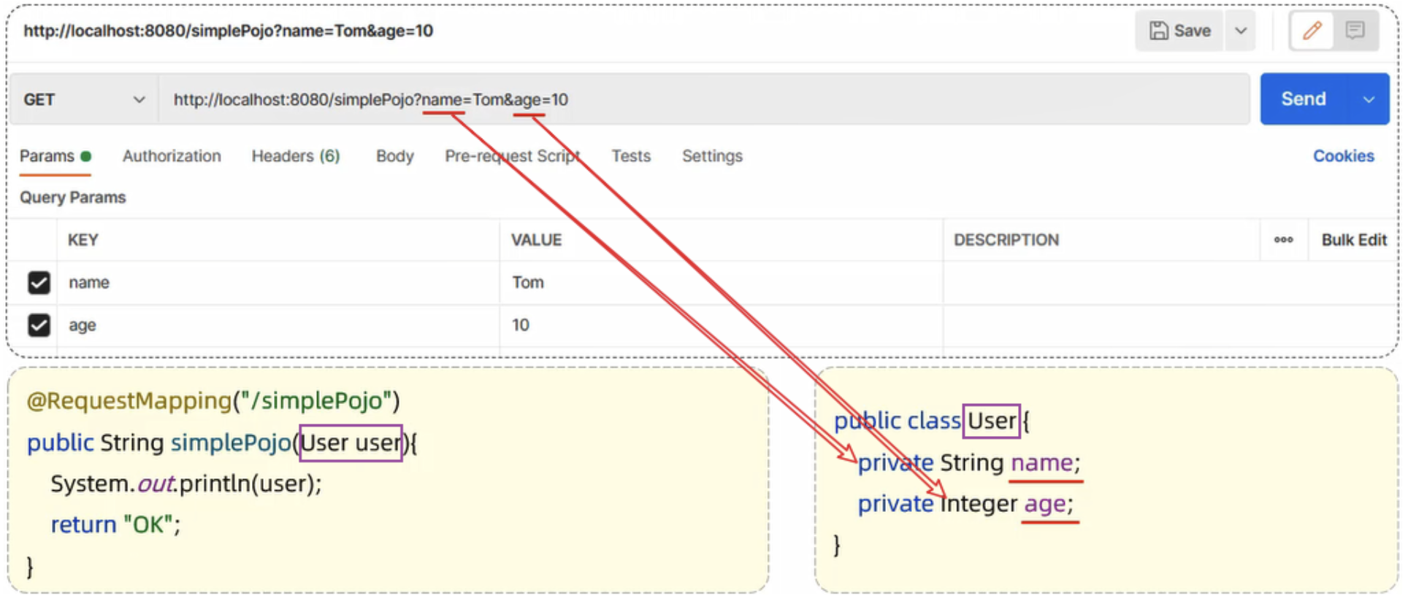Expand the Send options arrow
Screen dimensions: 1408x595
[x=1369, y=99]
